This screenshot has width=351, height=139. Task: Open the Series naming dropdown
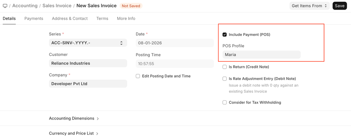click(88, 43)
